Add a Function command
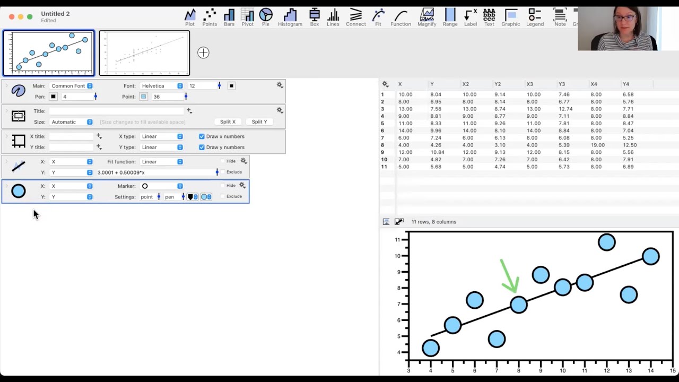Screen dimensions: 679x382 (401, 17)
